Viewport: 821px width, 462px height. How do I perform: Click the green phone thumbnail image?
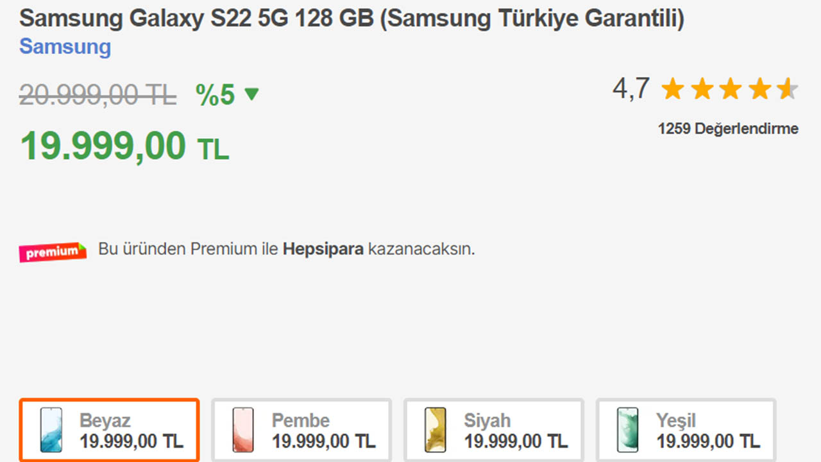coord(627,430)
